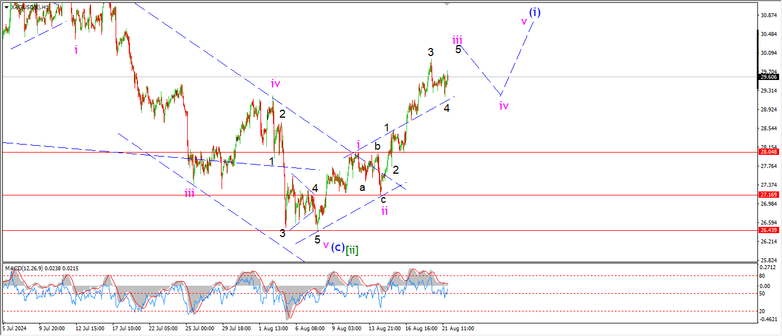Click the magenta iv label at projected low
The width and height of the screenshot is (782, 336).
[503, 105]
